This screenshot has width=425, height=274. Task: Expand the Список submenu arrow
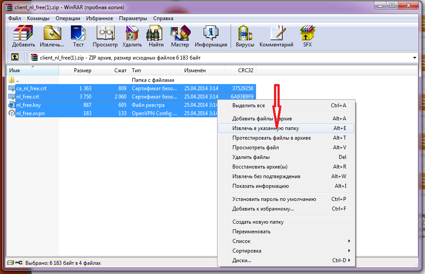pos(349,241)
